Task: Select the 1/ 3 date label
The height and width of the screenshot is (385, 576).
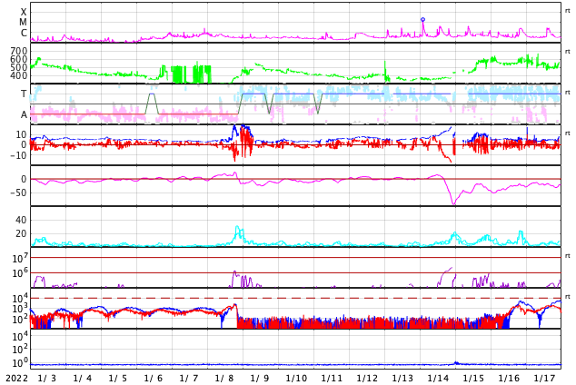Action: [x=47, y=378]
